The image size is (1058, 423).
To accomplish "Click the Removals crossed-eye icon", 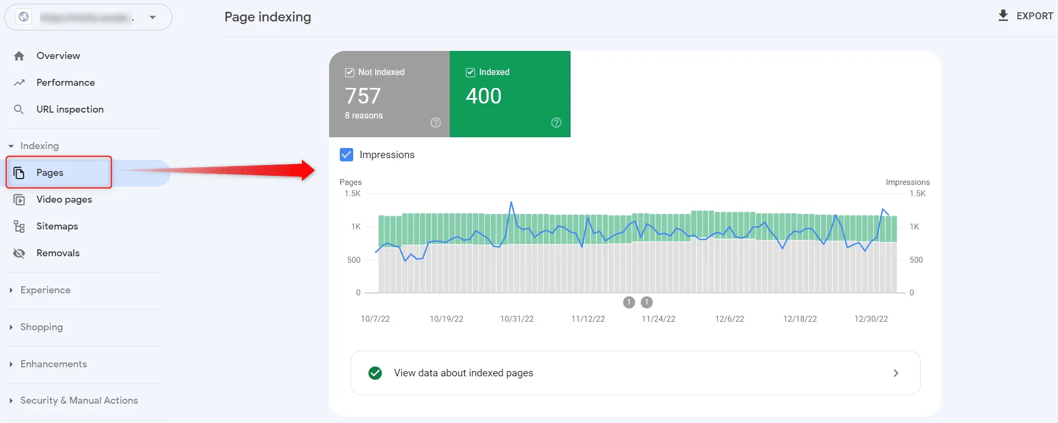I will (19, 253).
